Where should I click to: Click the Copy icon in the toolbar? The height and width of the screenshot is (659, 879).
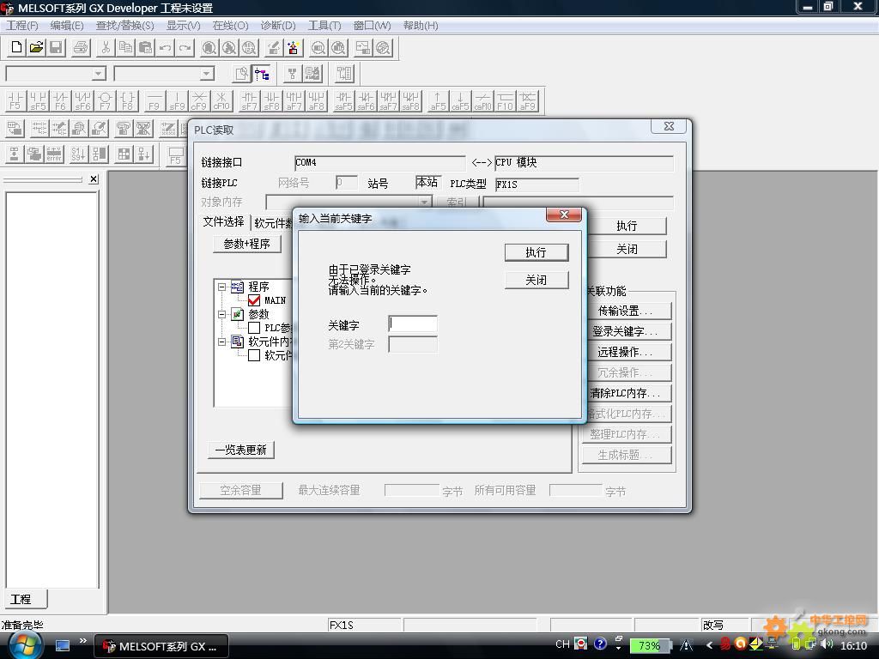[125, 48]
